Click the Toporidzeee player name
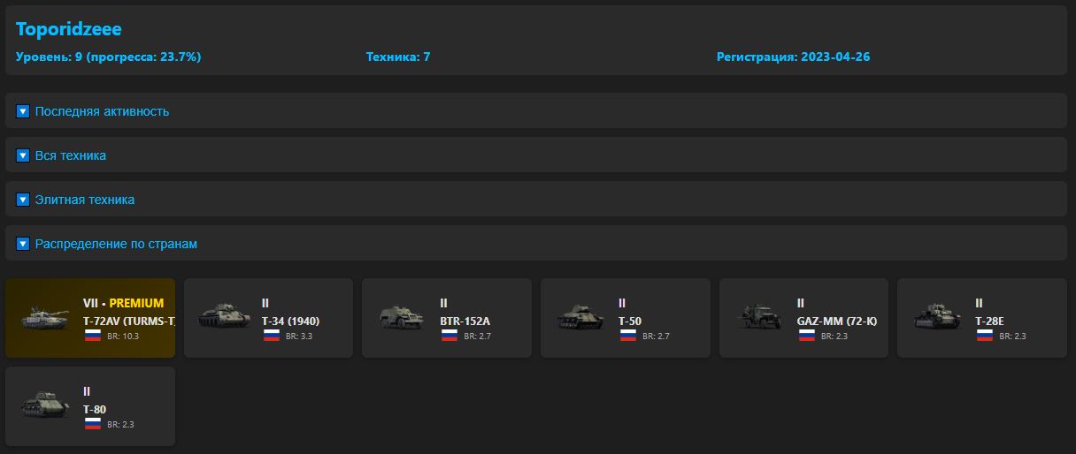The width and height of the screenshot is (1076, 454). tap(69, 29)
